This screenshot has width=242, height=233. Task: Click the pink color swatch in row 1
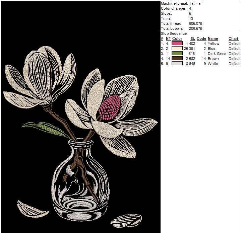[x=177, y=43]
